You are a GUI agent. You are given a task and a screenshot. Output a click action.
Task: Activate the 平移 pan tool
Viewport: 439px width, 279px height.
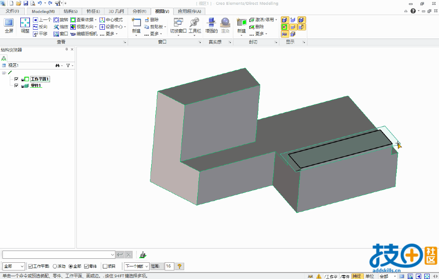pos(40,34)
